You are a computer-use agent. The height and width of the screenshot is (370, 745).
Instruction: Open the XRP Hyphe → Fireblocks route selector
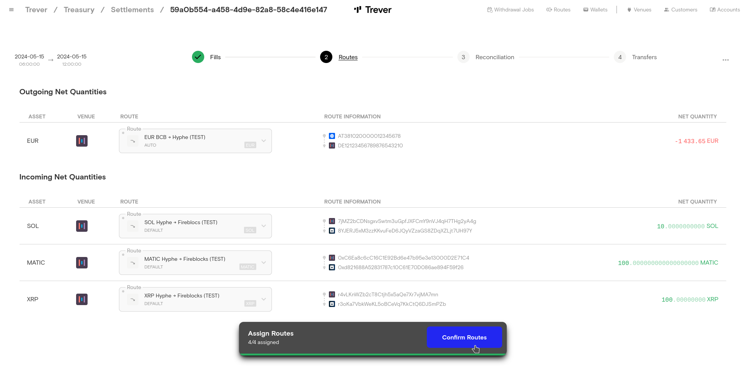pyautogui.click(x=264, y=299)
